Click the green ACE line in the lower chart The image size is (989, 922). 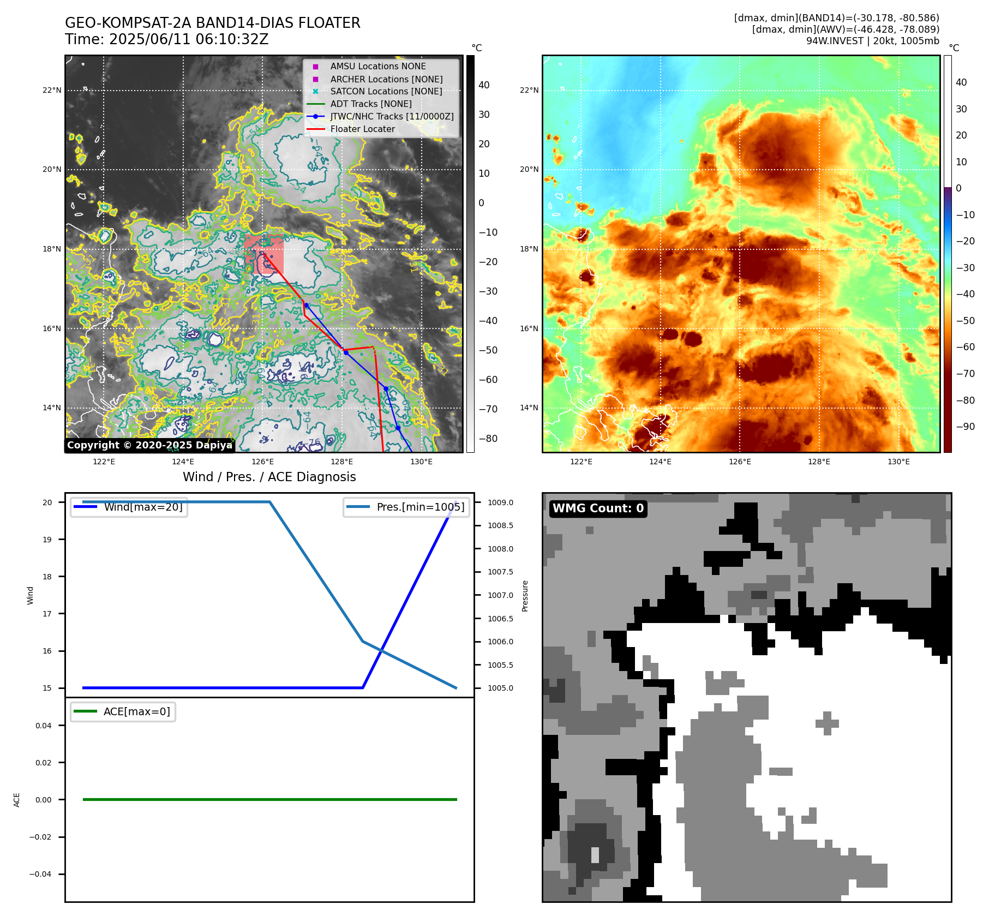tap(269, 799)
